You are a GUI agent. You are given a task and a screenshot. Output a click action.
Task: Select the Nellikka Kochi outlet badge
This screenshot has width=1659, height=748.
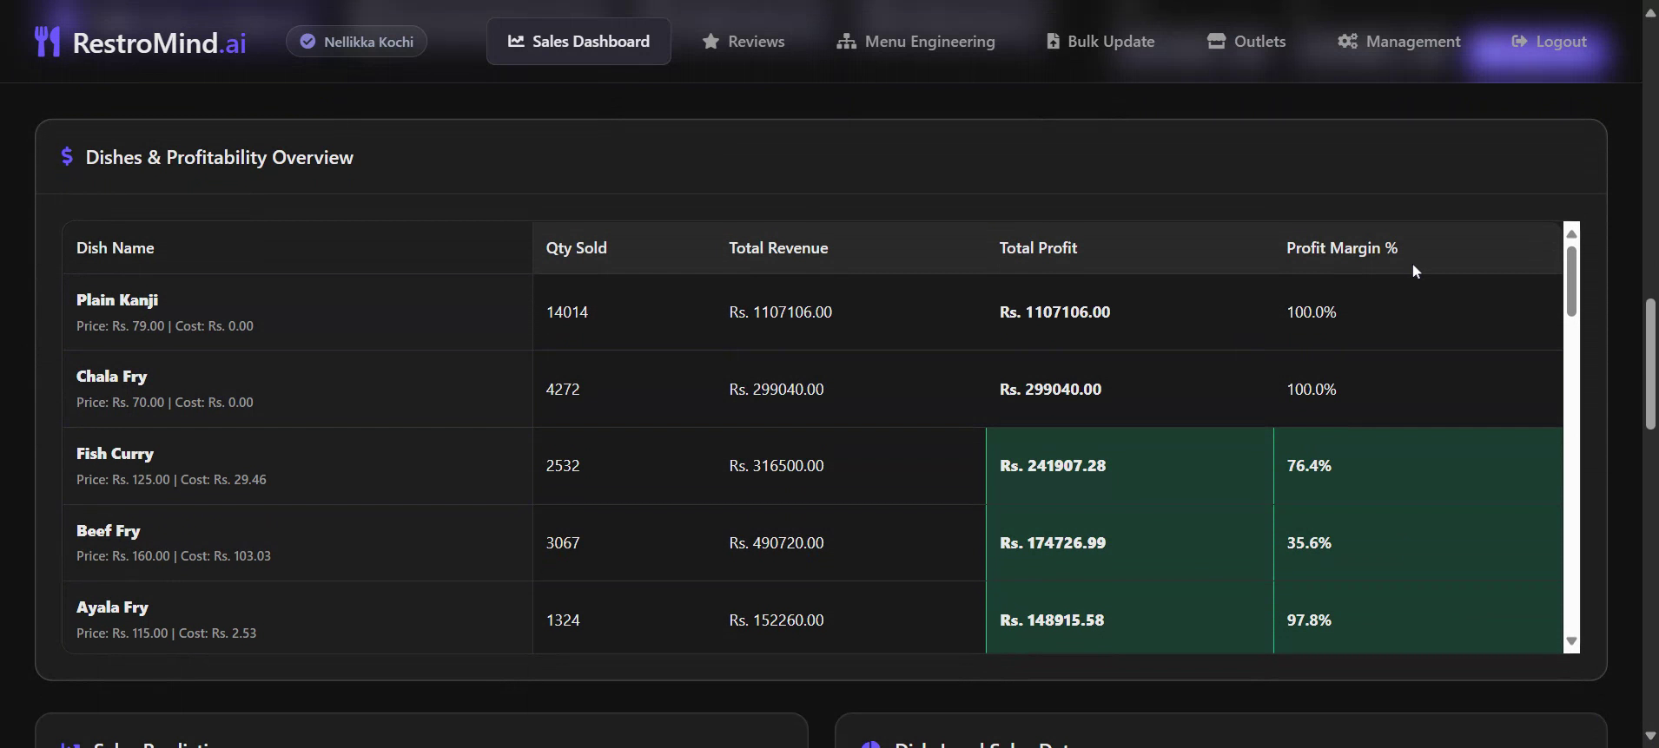[356, 42]
